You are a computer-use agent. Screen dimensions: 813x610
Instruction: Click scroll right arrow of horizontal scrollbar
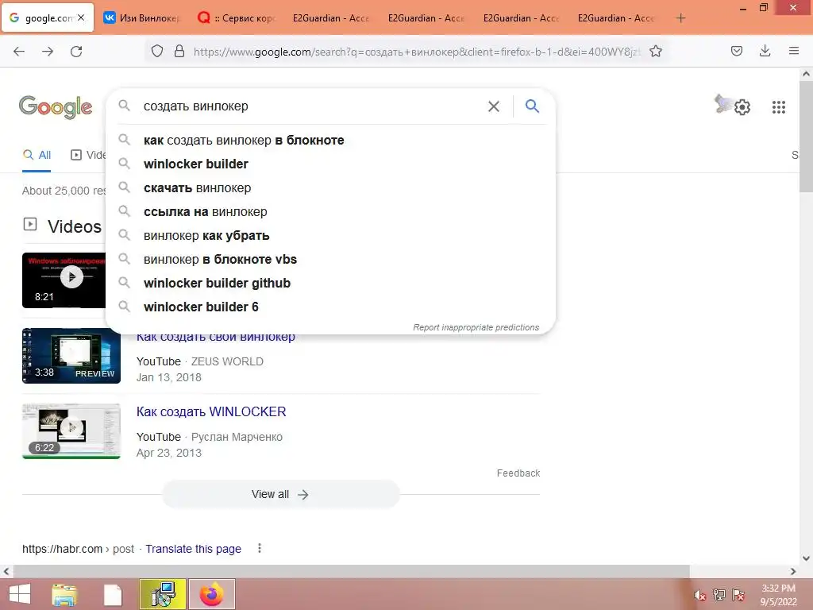coord(793,571)
